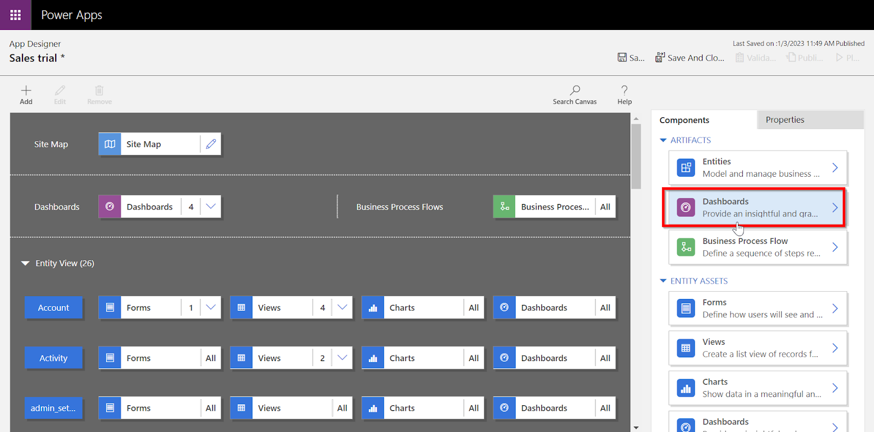The height and width of the screenshot is (432, 874).
Task: Select the Activity entity button
Action: pos(54,358)
